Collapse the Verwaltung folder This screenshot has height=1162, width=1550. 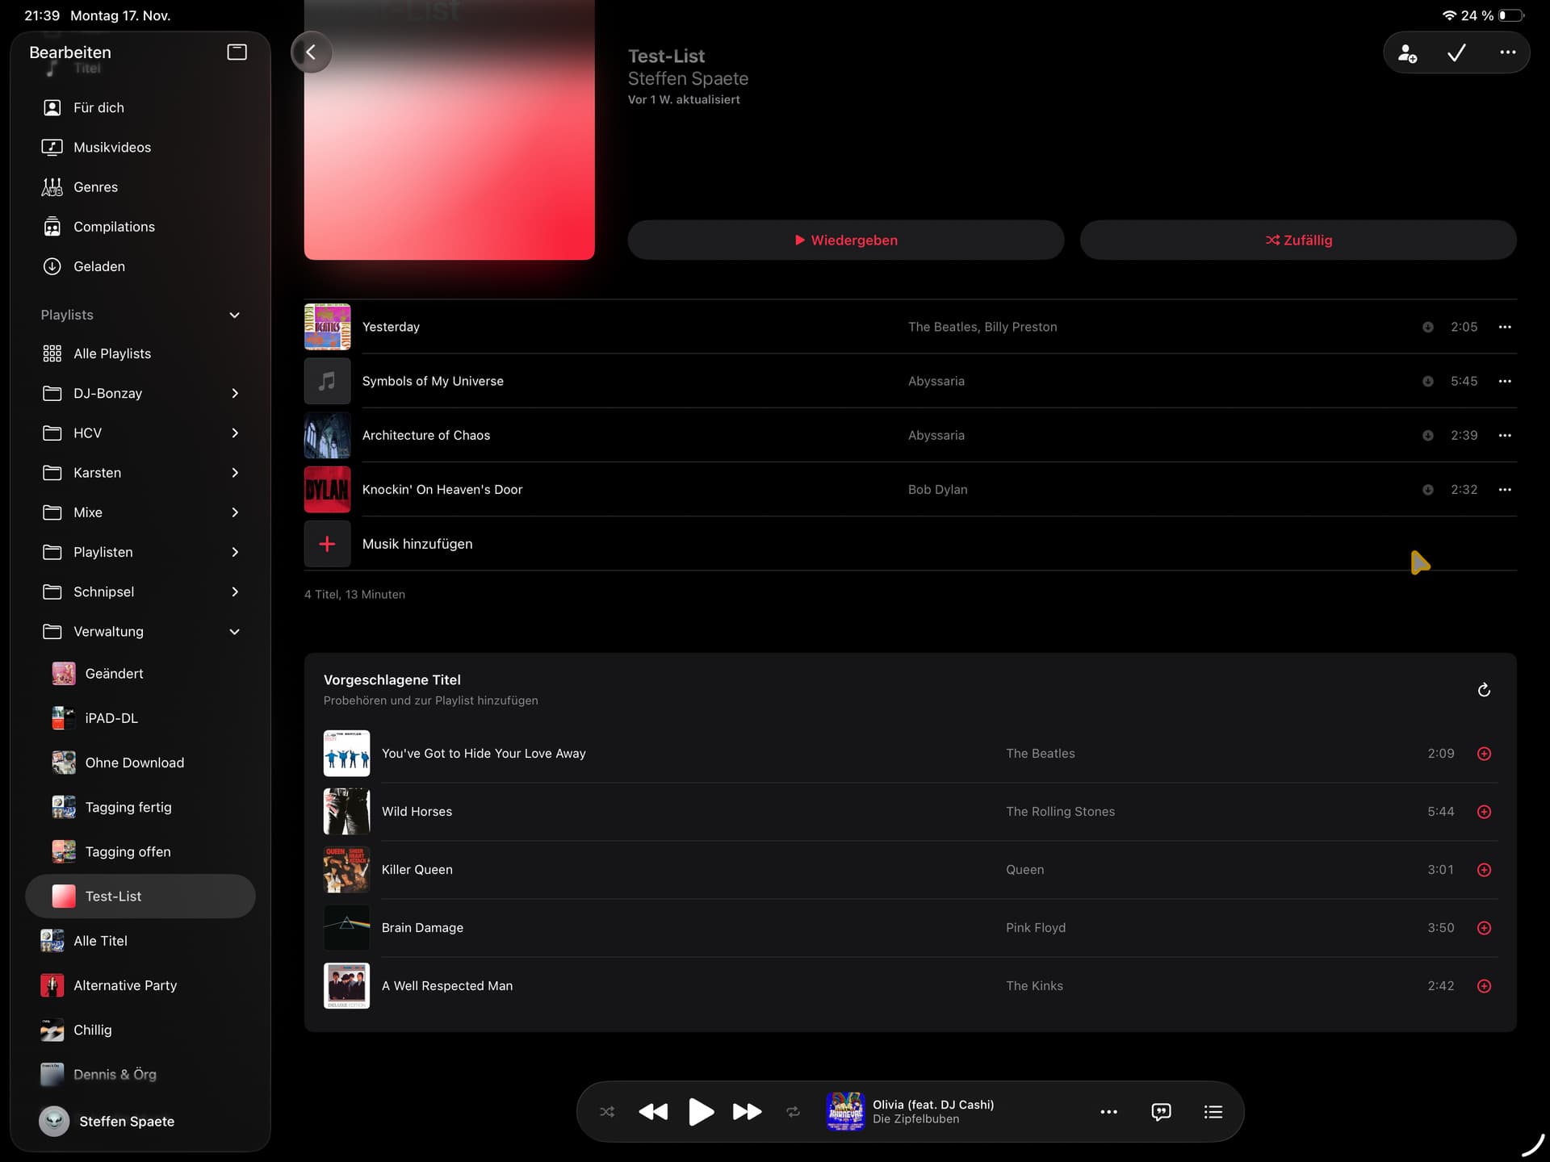234,632
